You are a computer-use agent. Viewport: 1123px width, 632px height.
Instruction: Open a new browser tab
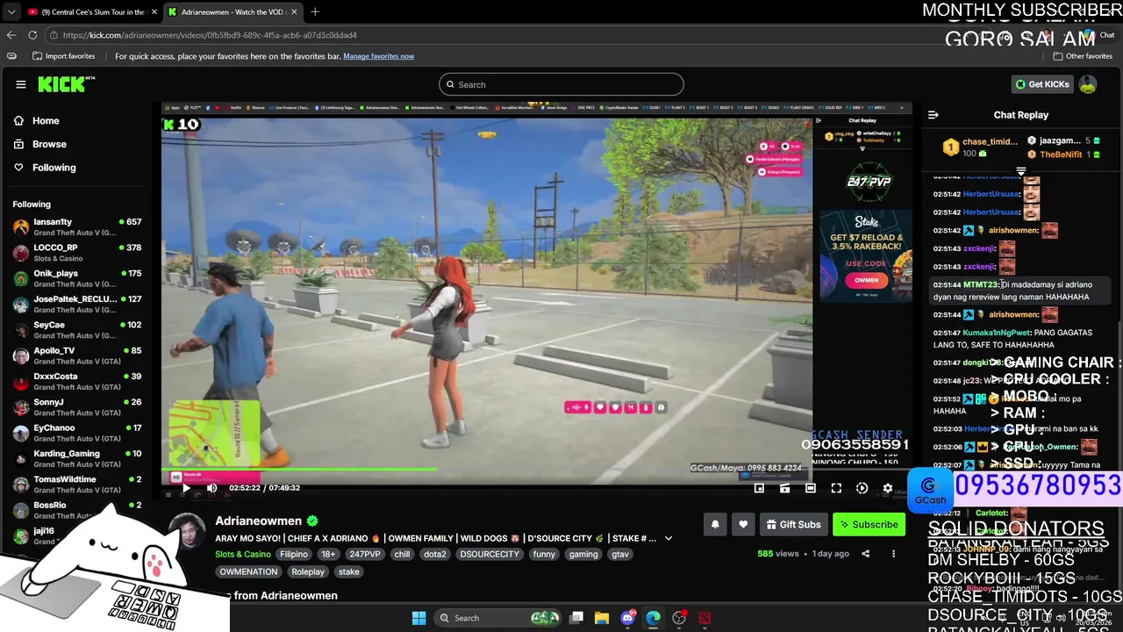tap(315, 12)
